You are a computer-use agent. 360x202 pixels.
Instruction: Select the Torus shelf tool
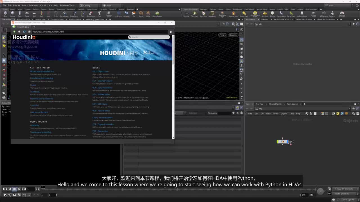click(x=27, y=13)
